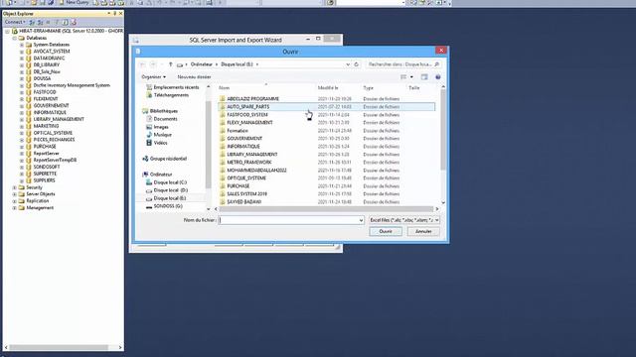
Task: Select the GOUVERNEMENT database in Object Explorer
Action: click(x=51, y=106)
